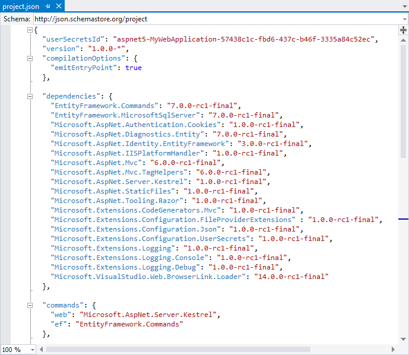Collapse the root JSON object brace
The height and width of the screenshot is (355, 409).
pos(30,30)
